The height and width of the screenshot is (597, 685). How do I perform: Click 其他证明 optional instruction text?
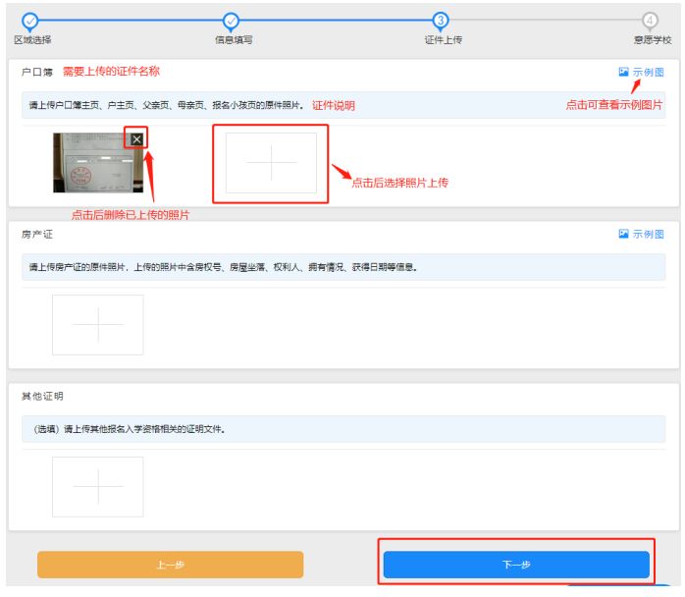click(130, 429)
